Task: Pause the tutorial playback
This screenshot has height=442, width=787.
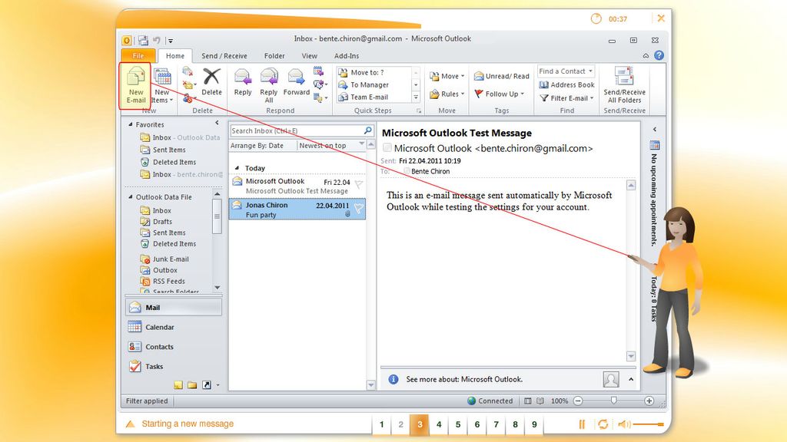Action: point(582,424)
